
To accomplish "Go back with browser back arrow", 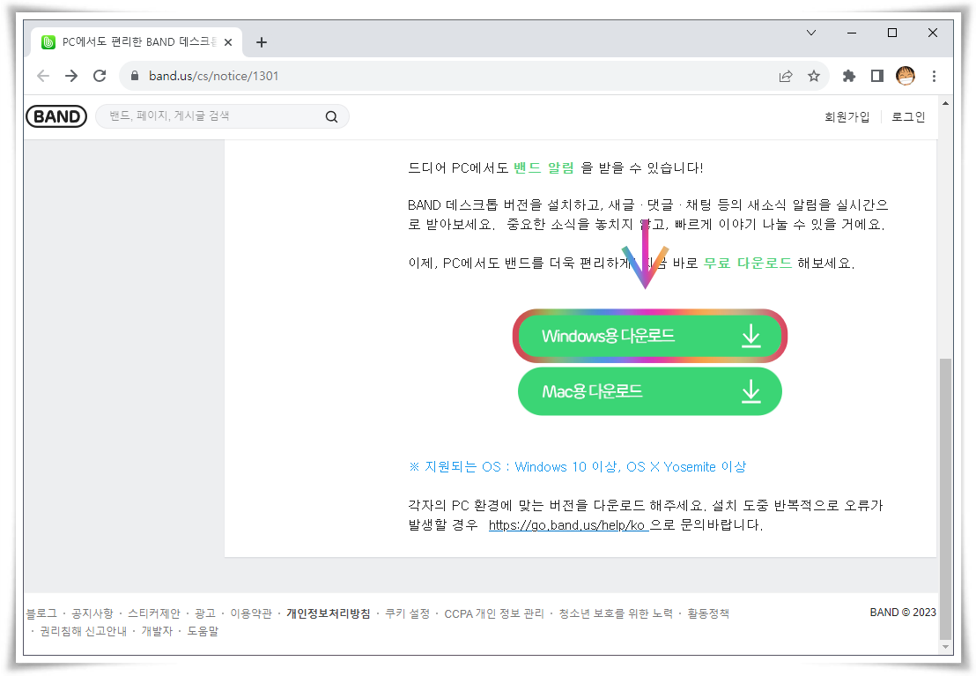I will point(43,76).
